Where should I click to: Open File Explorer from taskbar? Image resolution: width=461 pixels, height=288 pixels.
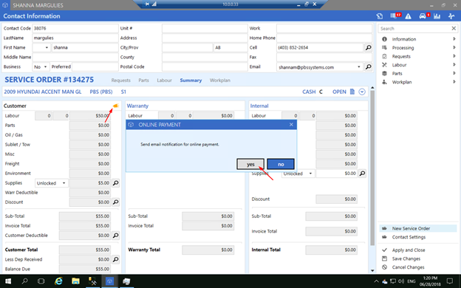click(75, 281)
